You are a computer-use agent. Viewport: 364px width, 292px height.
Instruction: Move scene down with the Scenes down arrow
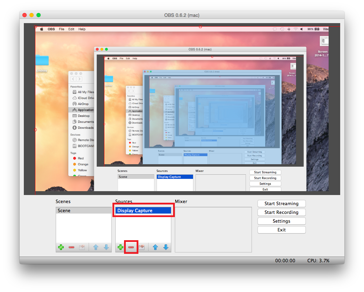pos(106,247)
